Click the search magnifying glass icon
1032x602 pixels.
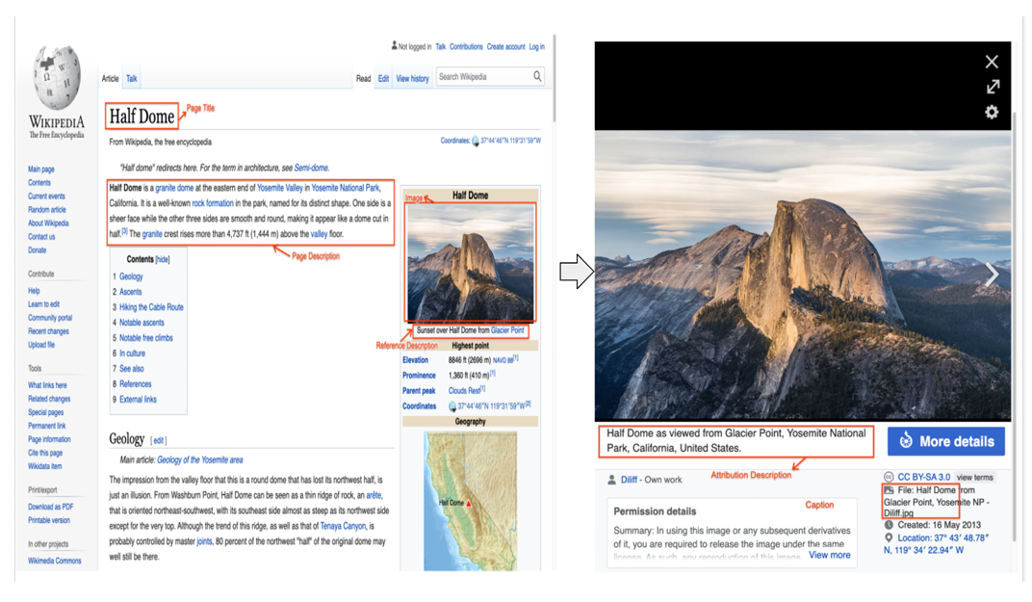click(x=536, y=76)
